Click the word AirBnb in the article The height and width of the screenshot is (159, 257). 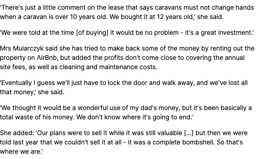47,58
